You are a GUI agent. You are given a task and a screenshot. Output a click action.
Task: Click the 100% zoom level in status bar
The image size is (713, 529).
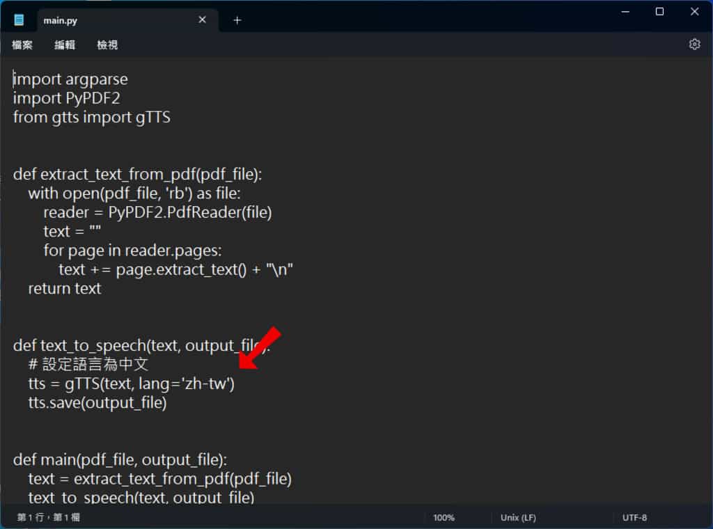tap(444, 517)
